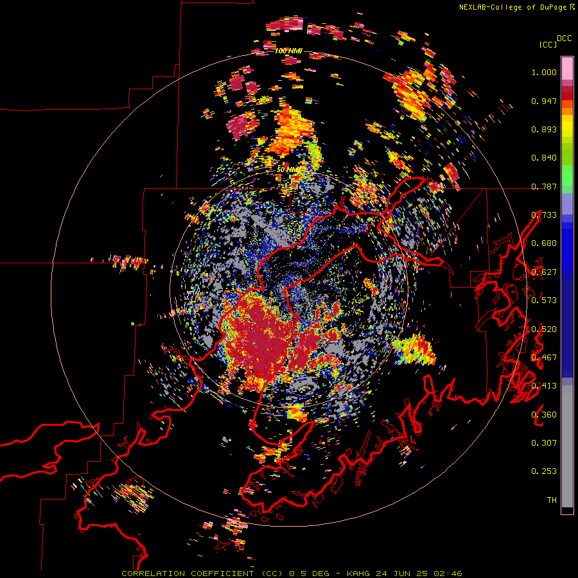Click the 0.627 scale value

pos(544,272)
